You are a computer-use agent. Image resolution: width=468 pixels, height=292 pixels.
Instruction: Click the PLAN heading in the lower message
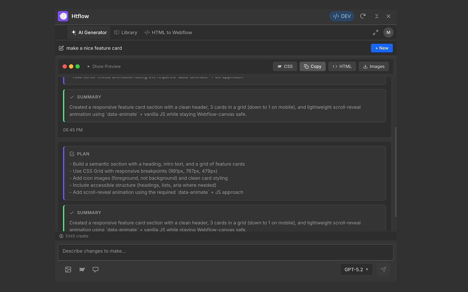click(x=83, y=154)
